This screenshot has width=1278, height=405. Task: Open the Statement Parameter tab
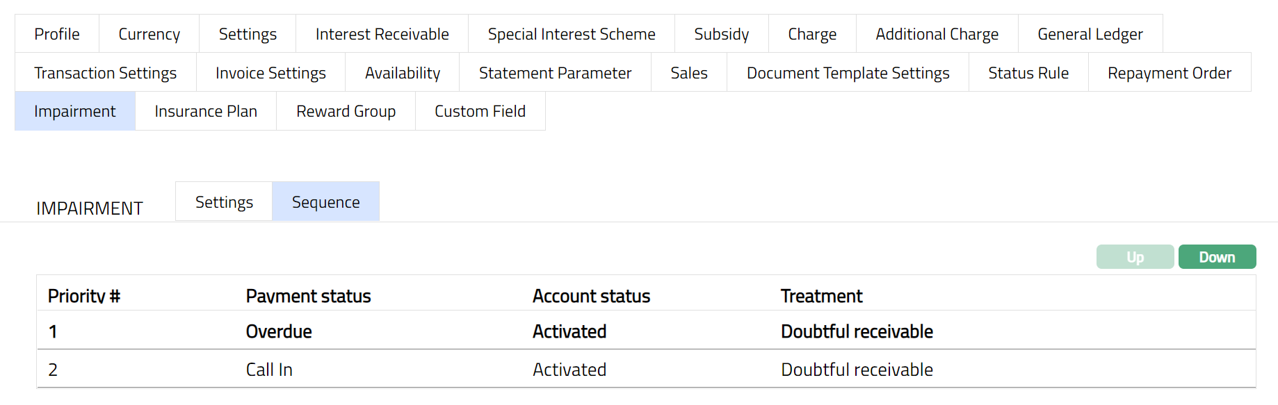tap(555, 73)
